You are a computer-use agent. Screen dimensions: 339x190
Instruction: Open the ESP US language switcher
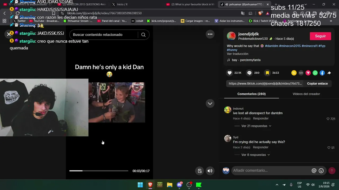[300, 185]
